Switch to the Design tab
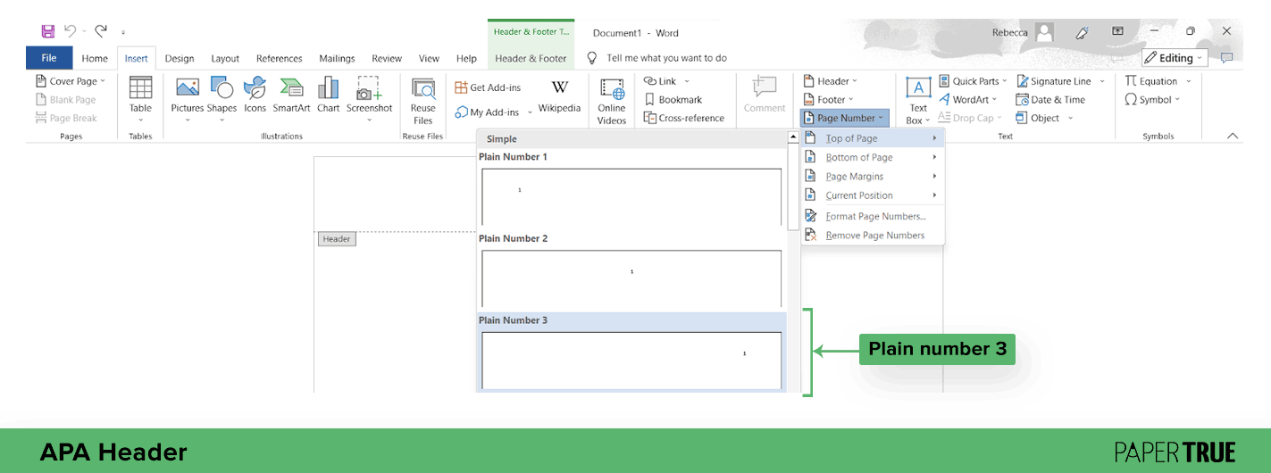 coord(180,58)
